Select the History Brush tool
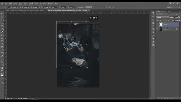Image resolution: width=181 pixels, height=102 pixels. (x=2, y=41)
